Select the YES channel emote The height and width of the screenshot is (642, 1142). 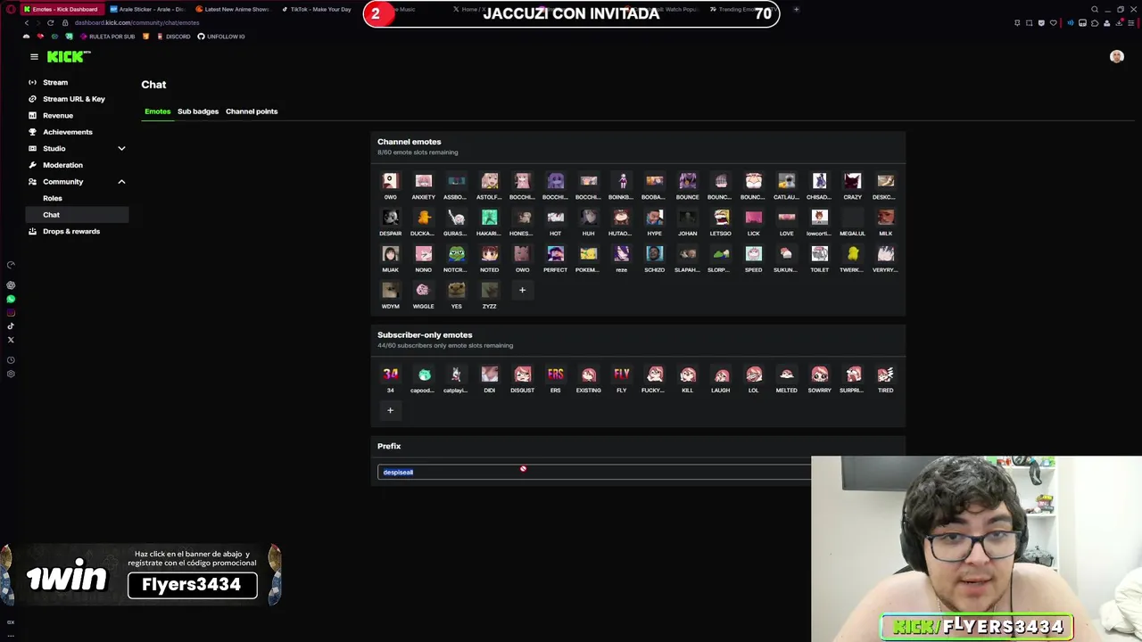pos(456,296)
